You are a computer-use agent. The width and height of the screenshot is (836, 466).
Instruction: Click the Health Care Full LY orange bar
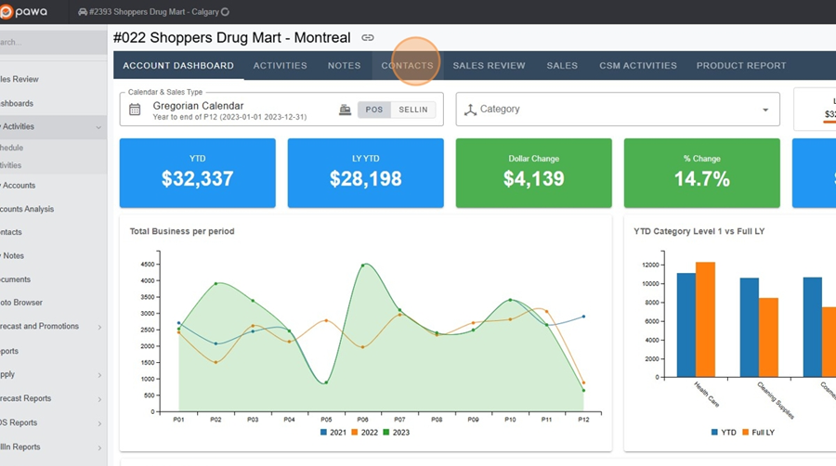705,319
